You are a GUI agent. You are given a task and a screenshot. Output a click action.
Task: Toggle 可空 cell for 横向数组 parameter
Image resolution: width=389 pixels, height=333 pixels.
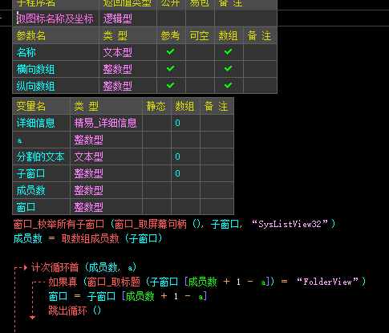point(200,69)
